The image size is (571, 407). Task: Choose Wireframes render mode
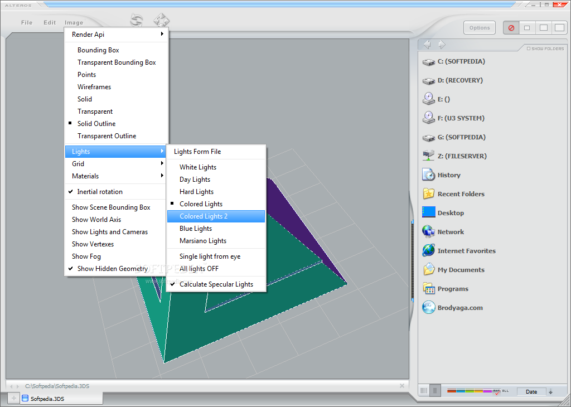click(116, 86)
